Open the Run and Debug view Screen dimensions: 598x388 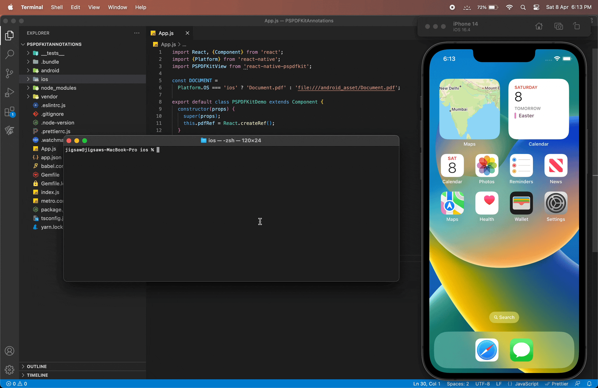point(9,92)
